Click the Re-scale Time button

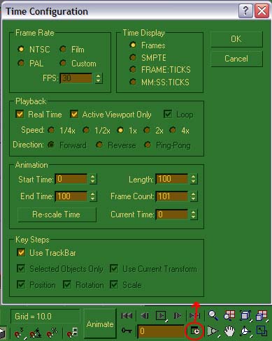(57, 215)
